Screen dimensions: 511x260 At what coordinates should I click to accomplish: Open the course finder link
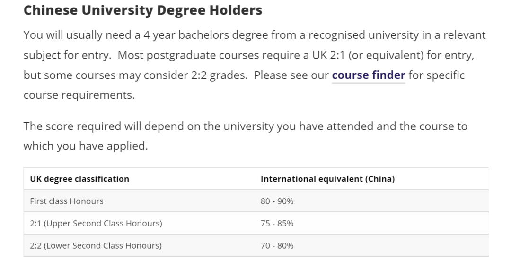368,75
